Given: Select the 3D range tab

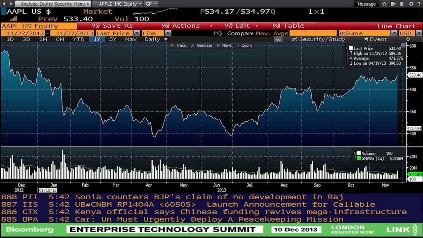Looking at the screenshot, I should [x=26, y=39].
